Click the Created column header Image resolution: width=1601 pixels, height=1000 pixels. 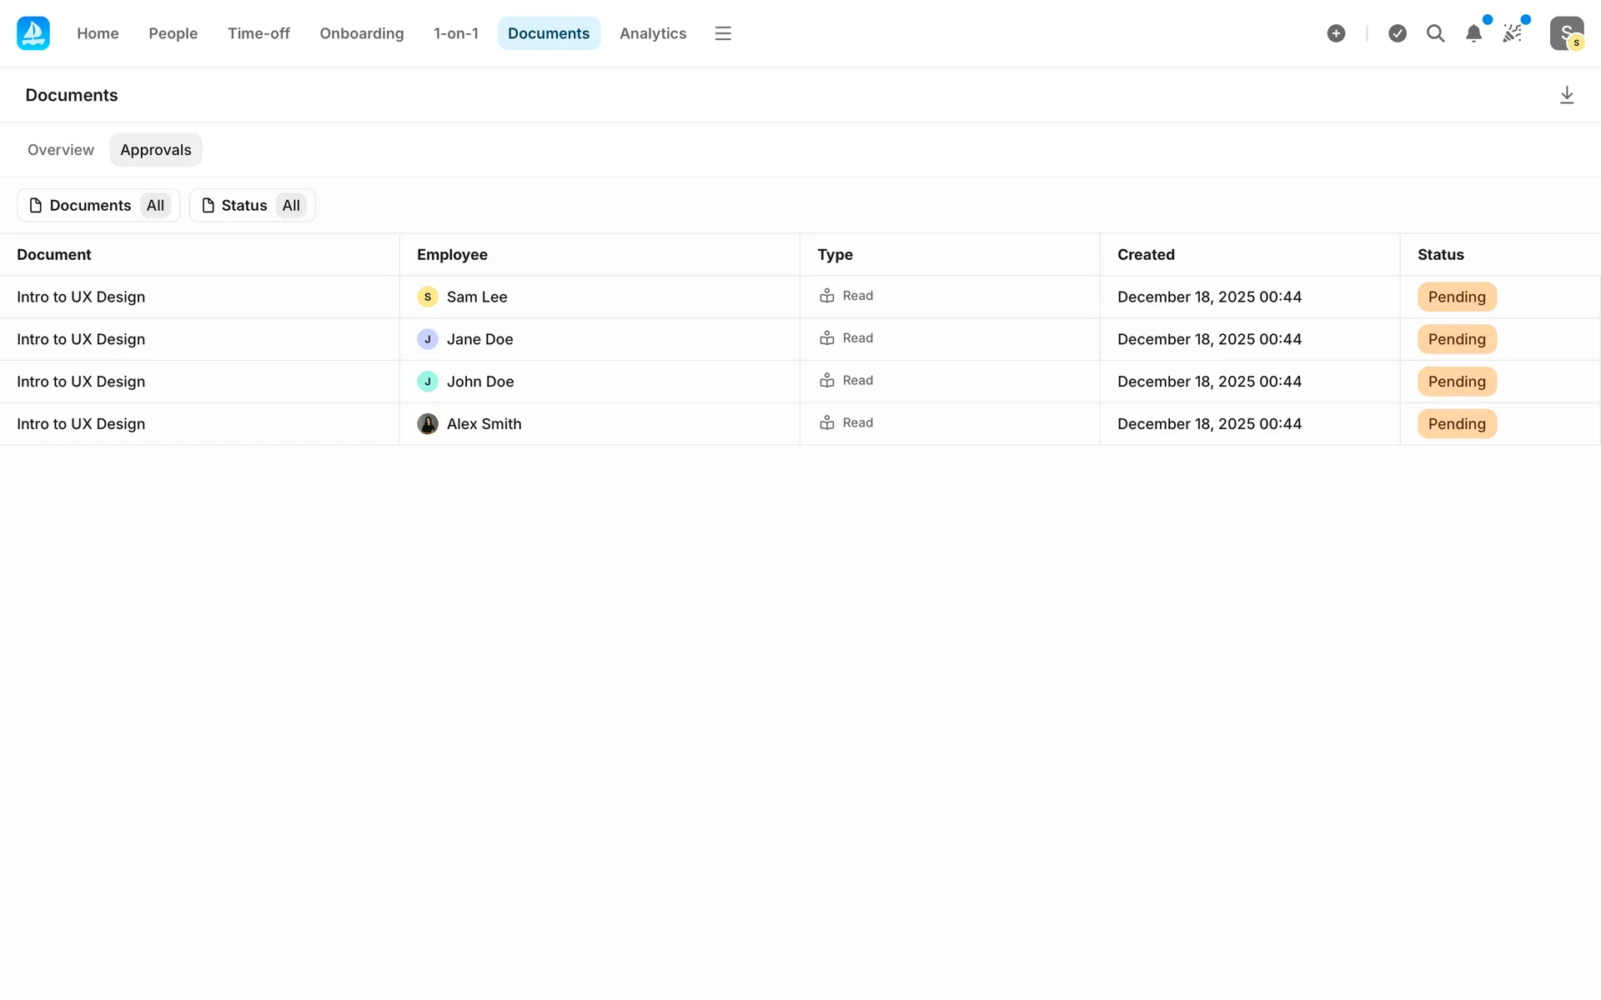(1146, 255)
